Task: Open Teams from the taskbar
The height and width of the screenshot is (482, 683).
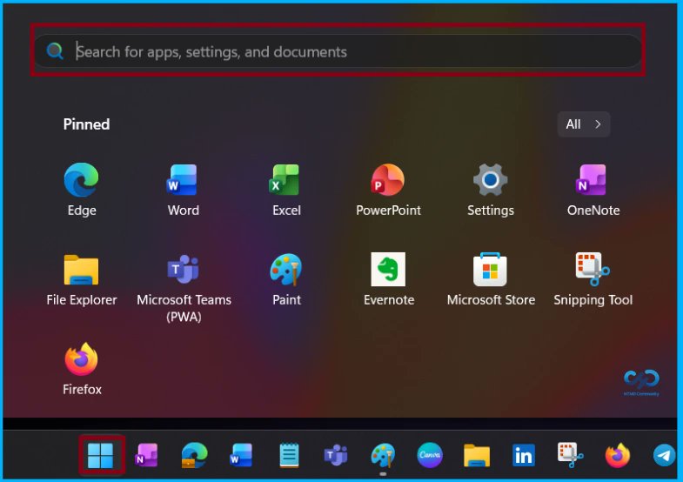Action: 335,455
